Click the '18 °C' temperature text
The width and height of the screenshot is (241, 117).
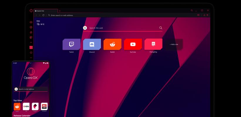click(43, 24)
